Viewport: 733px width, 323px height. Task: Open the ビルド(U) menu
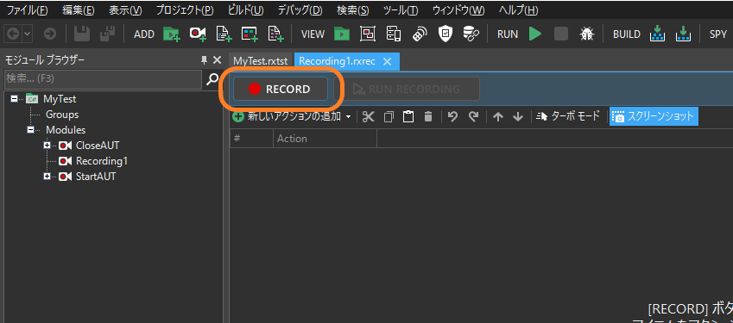coord(245,9)
